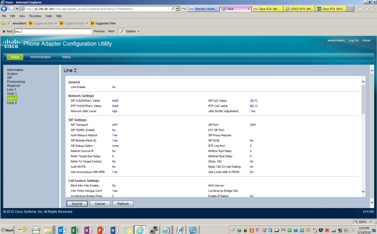Open the Regional sidebar item
The width and height of the screenshot is (377, 234).
(14, 86)
